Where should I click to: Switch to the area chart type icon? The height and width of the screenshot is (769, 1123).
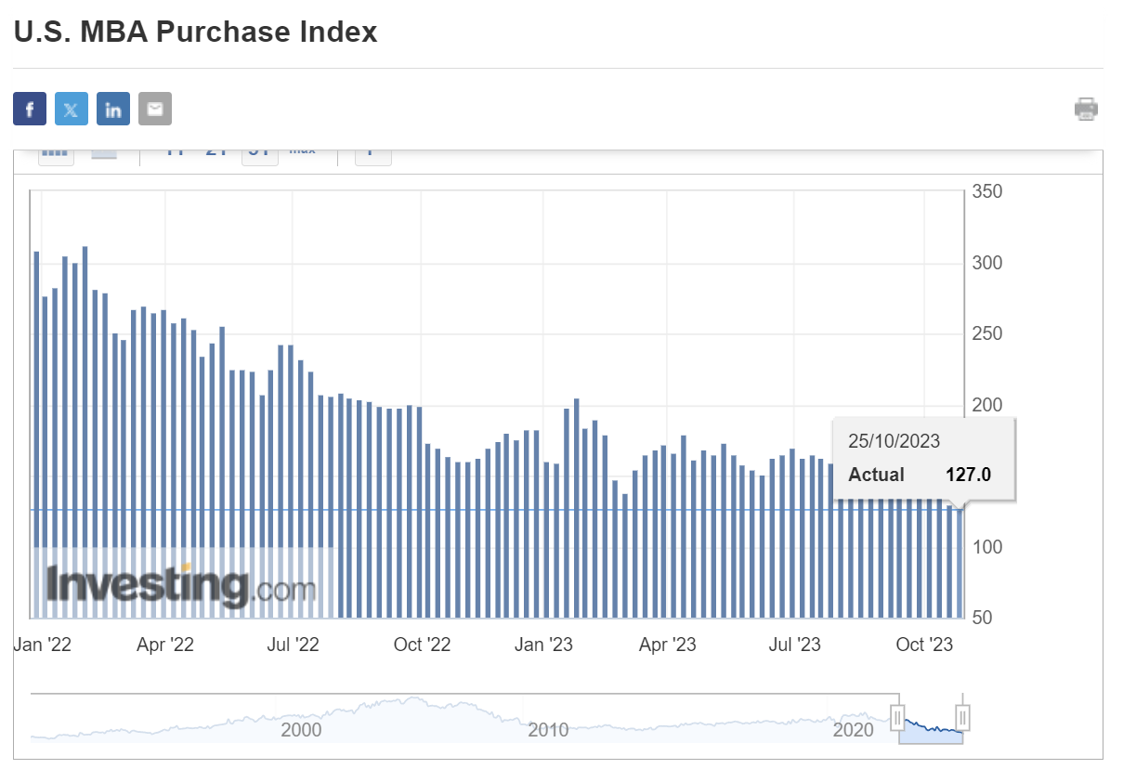104,154
